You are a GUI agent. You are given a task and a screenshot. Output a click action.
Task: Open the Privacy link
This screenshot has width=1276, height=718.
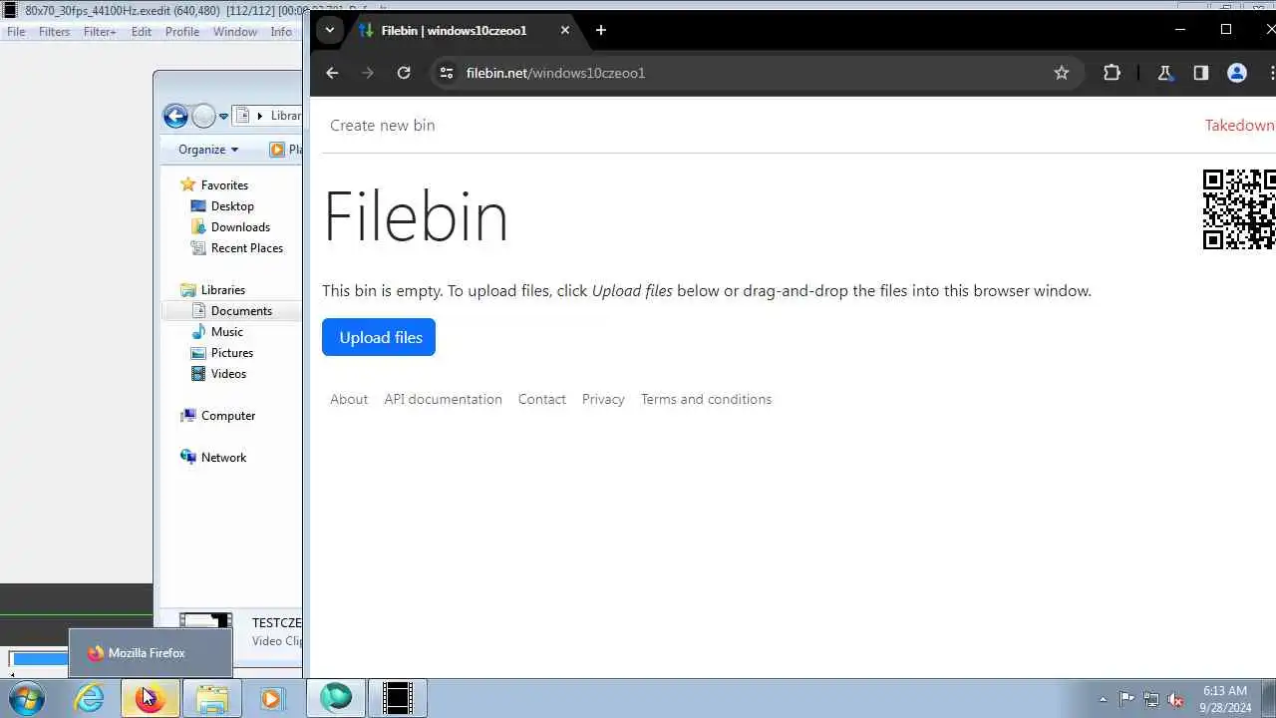pyautogui.click(x=603, y=399)
